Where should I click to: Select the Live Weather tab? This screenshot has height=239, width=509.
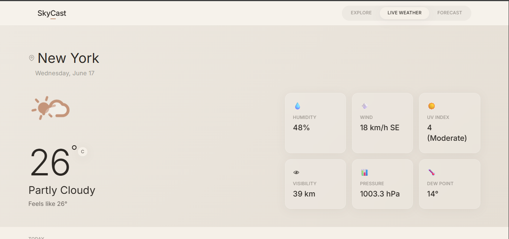point(404,13)
